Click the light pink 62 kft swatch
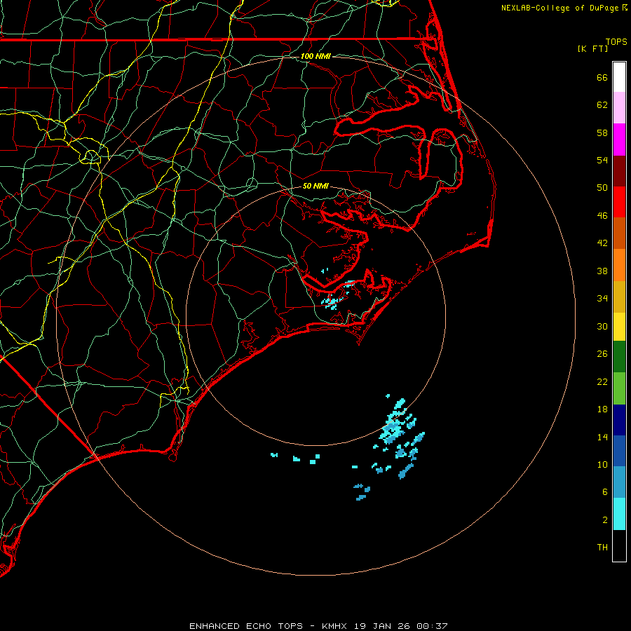 click(619, 108)
